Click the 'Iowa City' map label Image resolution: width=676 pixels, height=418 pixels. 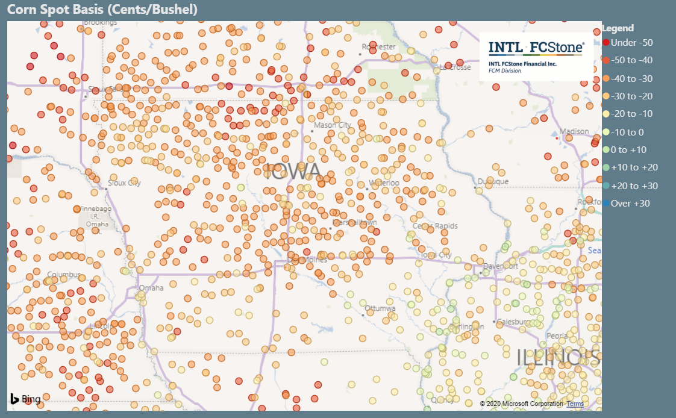(x=436, y=255)
